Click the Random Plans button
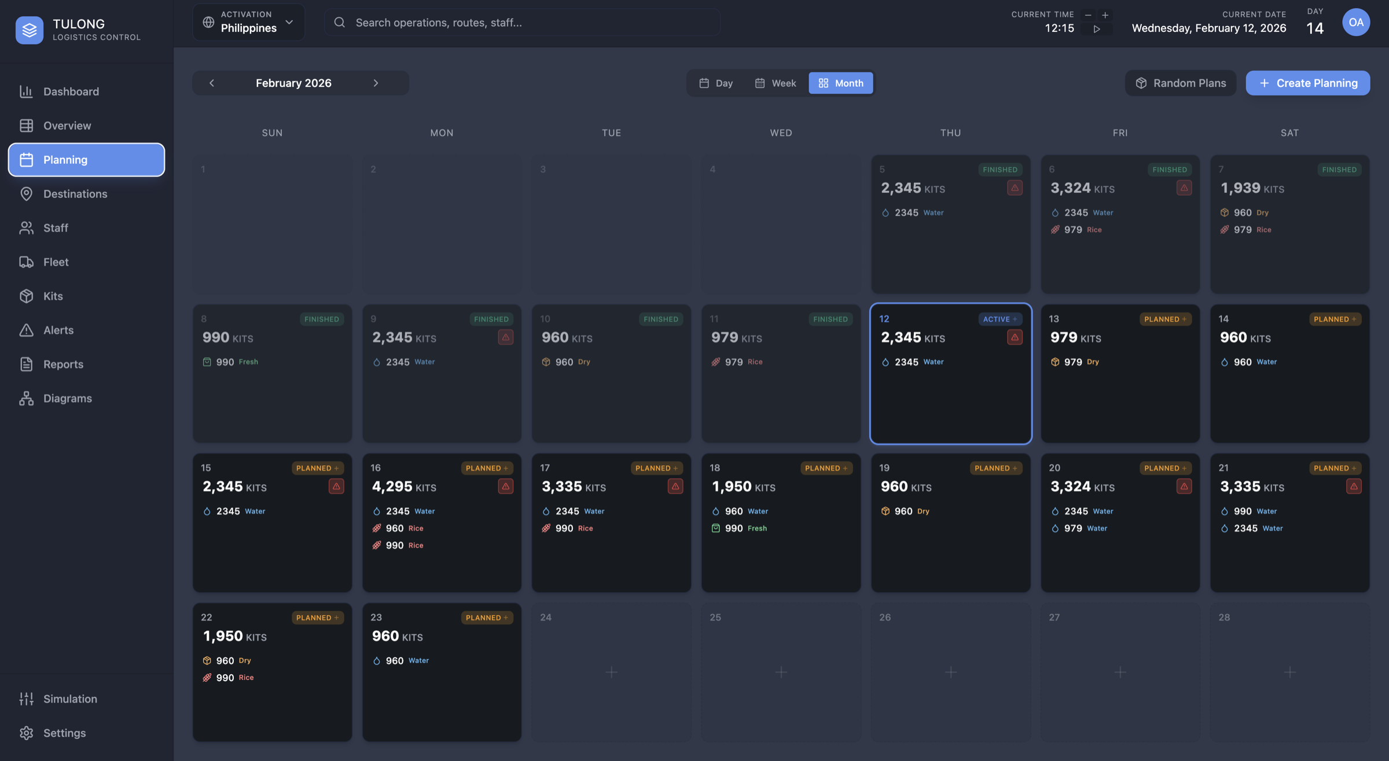 coord(1180,83)
